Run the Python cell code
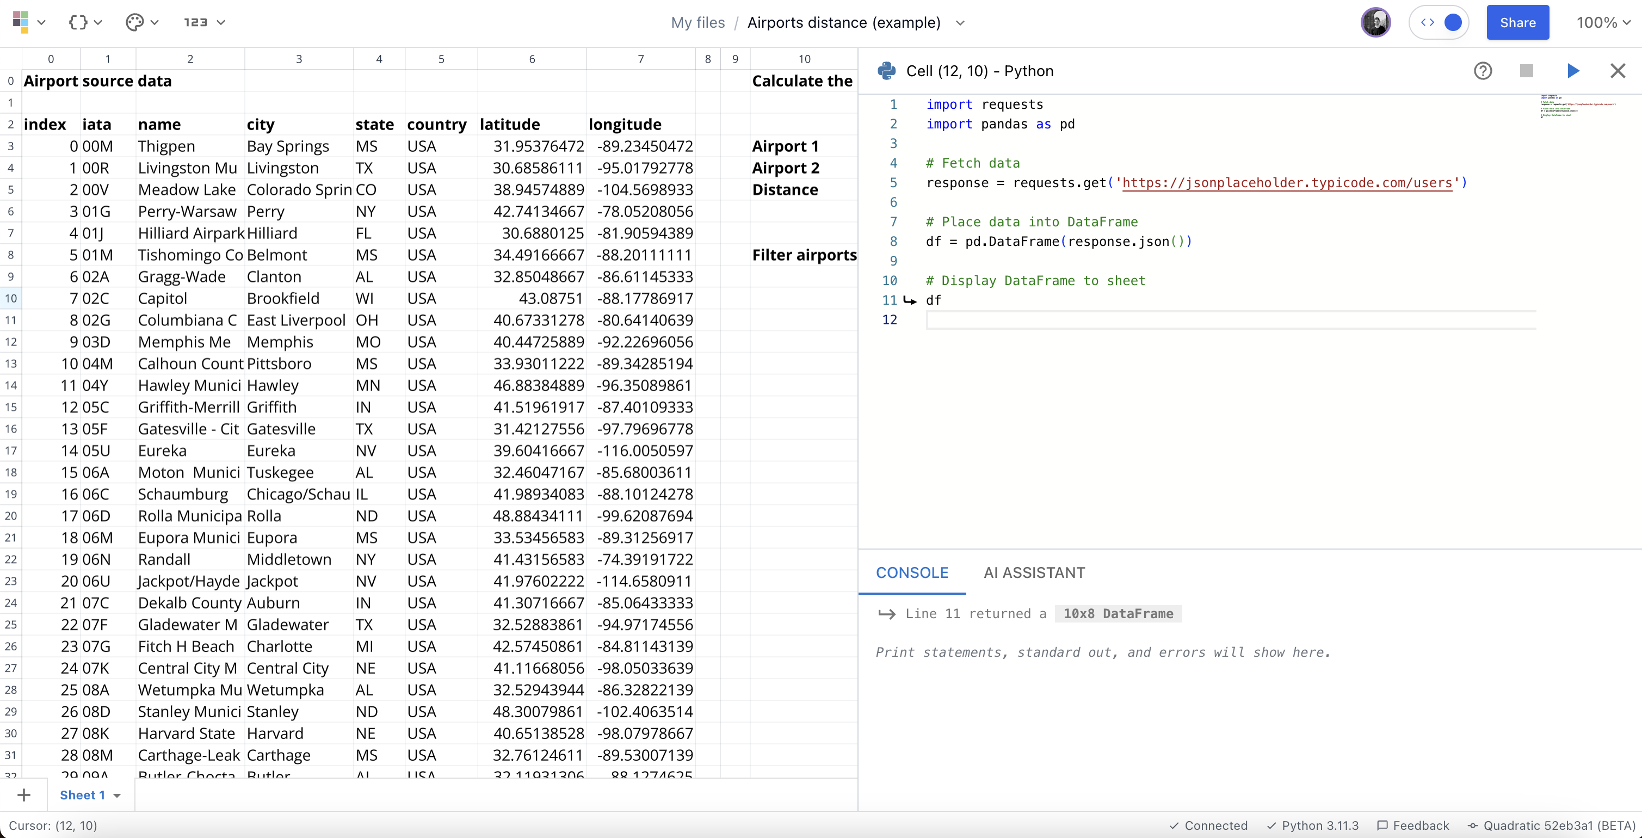The image size is (1642, 838). tap(1573, 71)
